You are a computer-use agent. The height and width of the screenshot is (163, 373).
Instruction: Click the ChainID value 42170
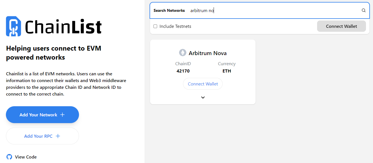pyautogui.click(x=183, y=71)
